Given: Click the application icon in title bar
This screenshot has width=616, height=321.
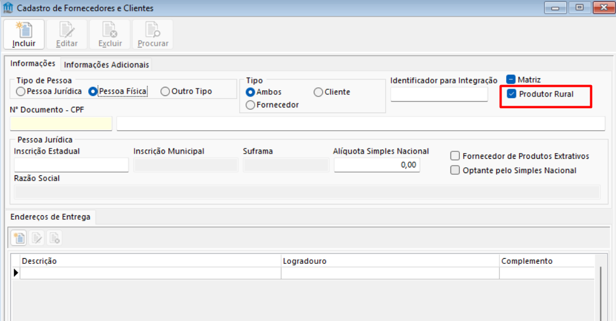Looking at the screenshot, I should pyautogui.click(x=9, y=9).
